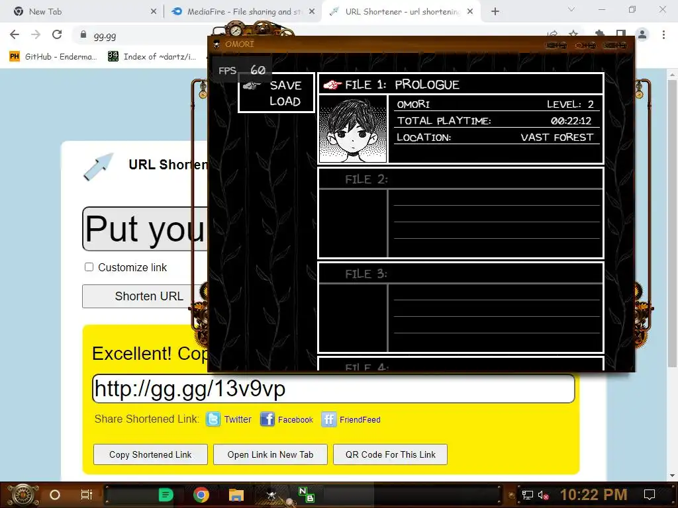Click the gg.gg address bar text
Screen dimensions: 678x508
105,36
